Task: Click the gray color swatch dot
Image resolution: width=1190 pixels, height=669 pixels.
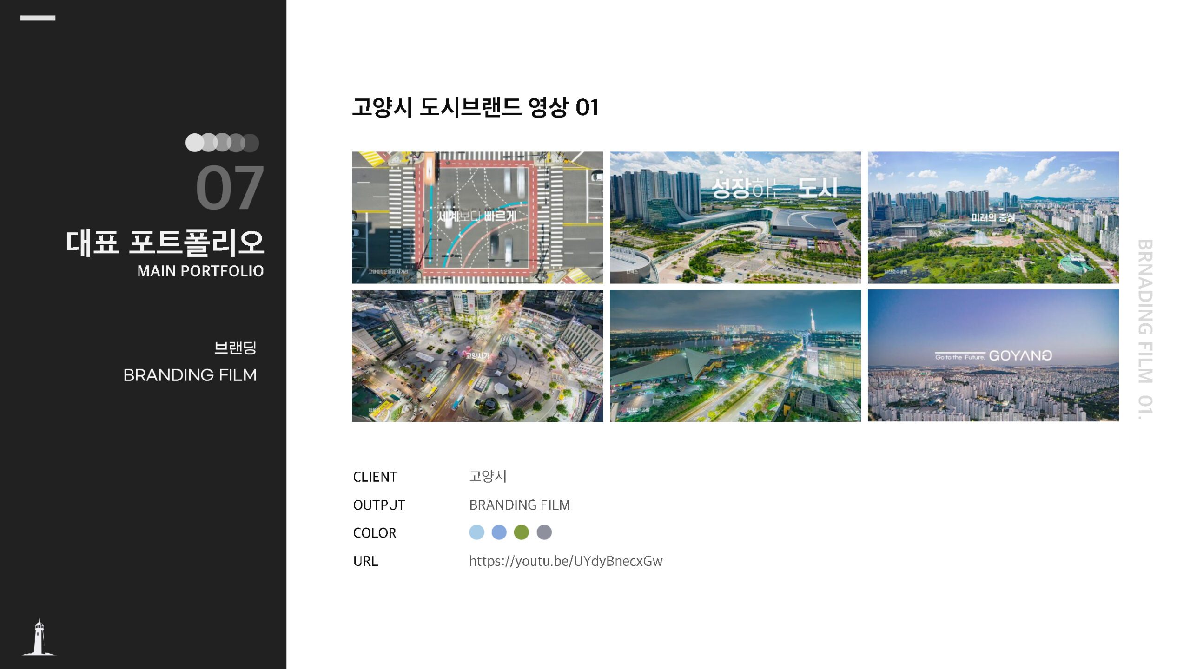Action: (x=544, y=532)
